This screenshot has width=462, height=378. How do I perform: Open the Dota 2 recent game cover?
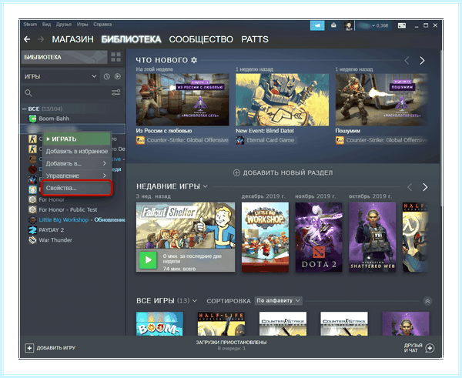(x=319, y=237)
